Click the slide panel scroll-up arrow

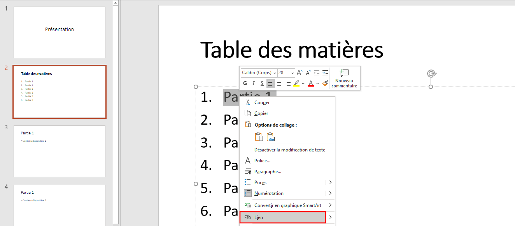116,3
